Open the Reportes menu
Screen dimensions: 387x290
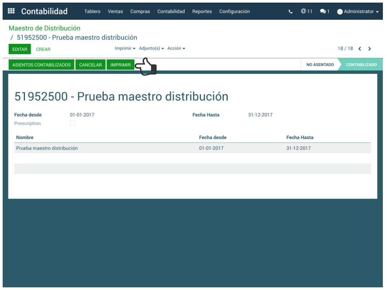pos(202,12)
